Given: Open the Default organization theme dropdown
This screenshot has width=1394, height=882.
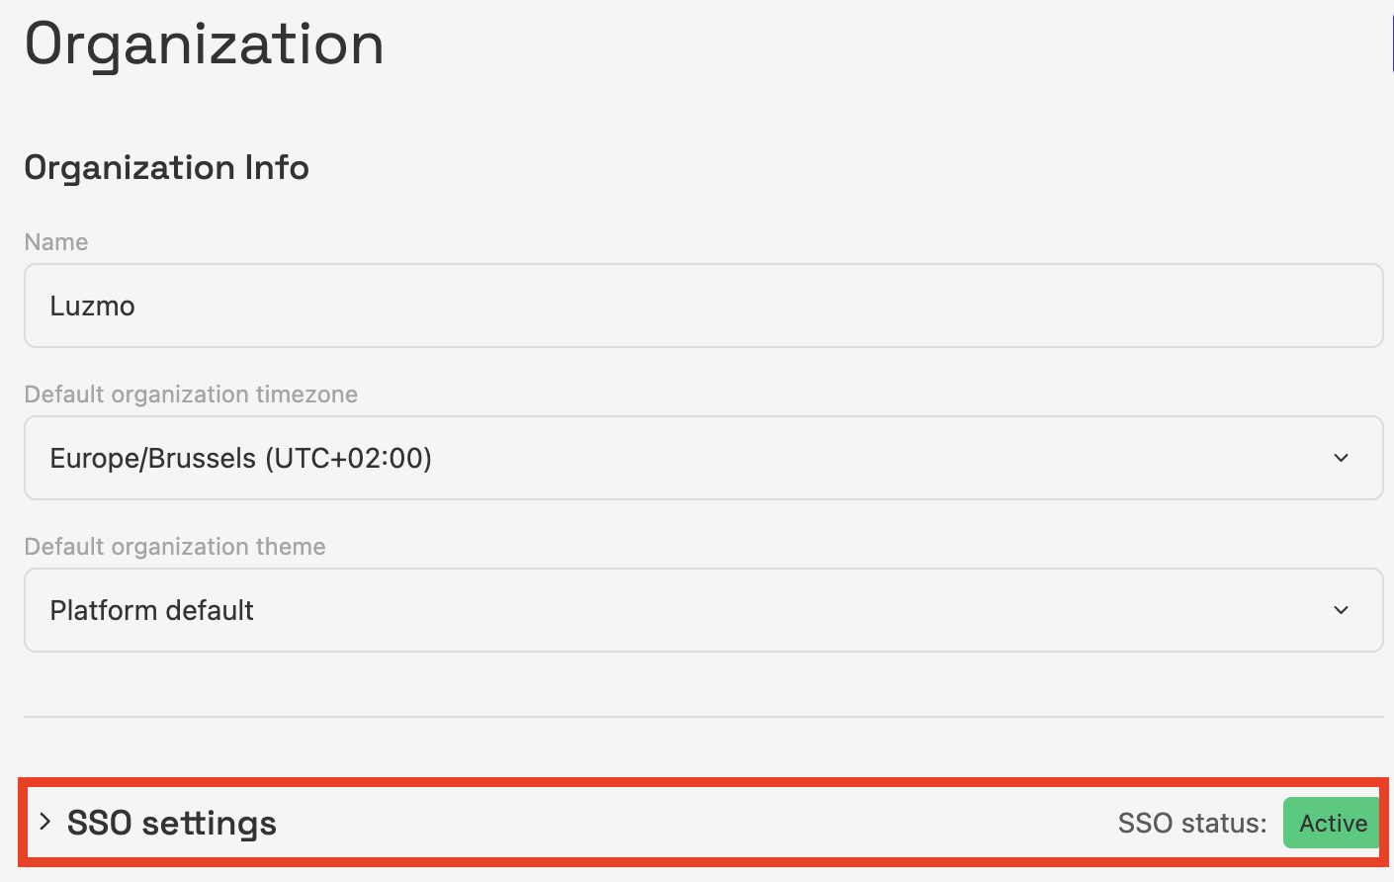Looking at the screenshot, I should coord(703,610).
